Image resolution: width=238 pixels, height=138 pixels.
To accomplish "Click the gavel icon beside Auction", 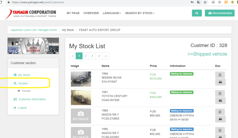I will pyautogui.click(x=15, y=83).
